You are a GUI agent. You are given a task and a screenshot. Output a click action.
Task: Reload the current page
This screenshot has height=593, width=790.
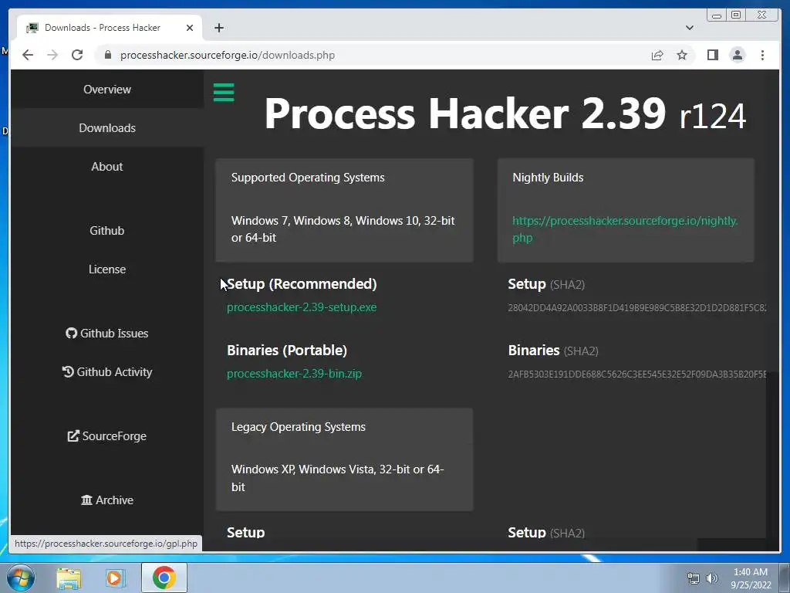77,55
